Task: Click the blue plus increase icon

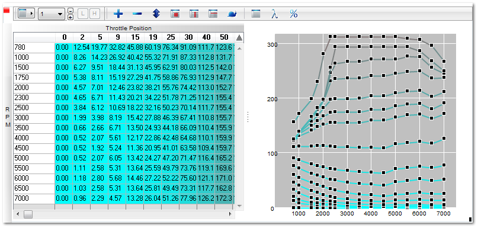Action: (118, 14)
